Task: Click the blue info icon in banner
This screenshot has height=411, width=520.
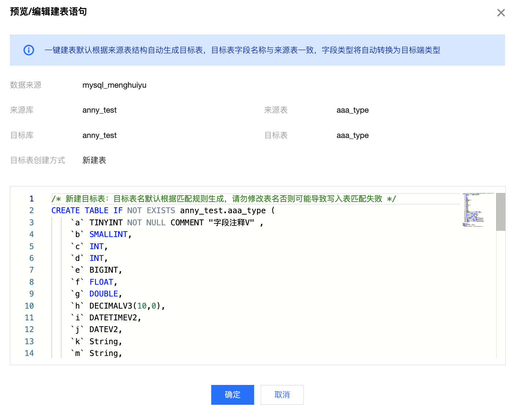Action: pos(29,50)
